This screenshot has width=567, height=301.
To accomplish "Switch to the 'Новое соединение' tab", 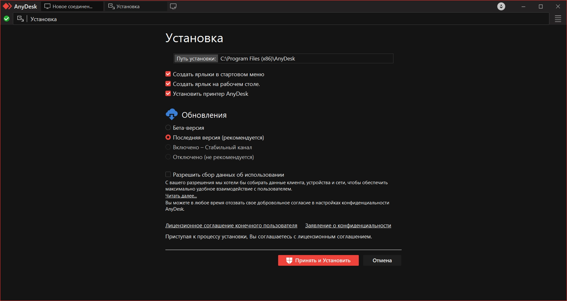I will [72, 6].
